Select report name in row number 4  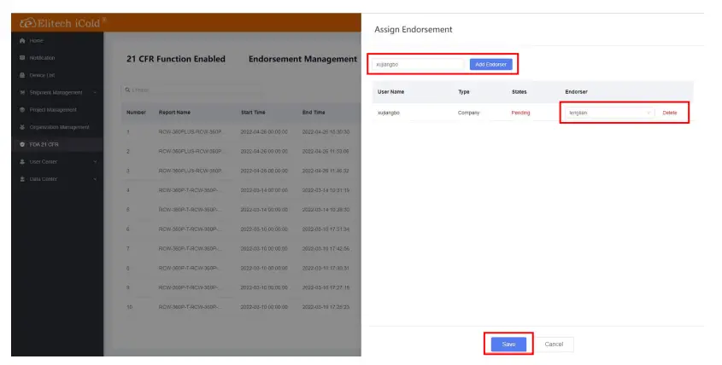pos(191,190)
